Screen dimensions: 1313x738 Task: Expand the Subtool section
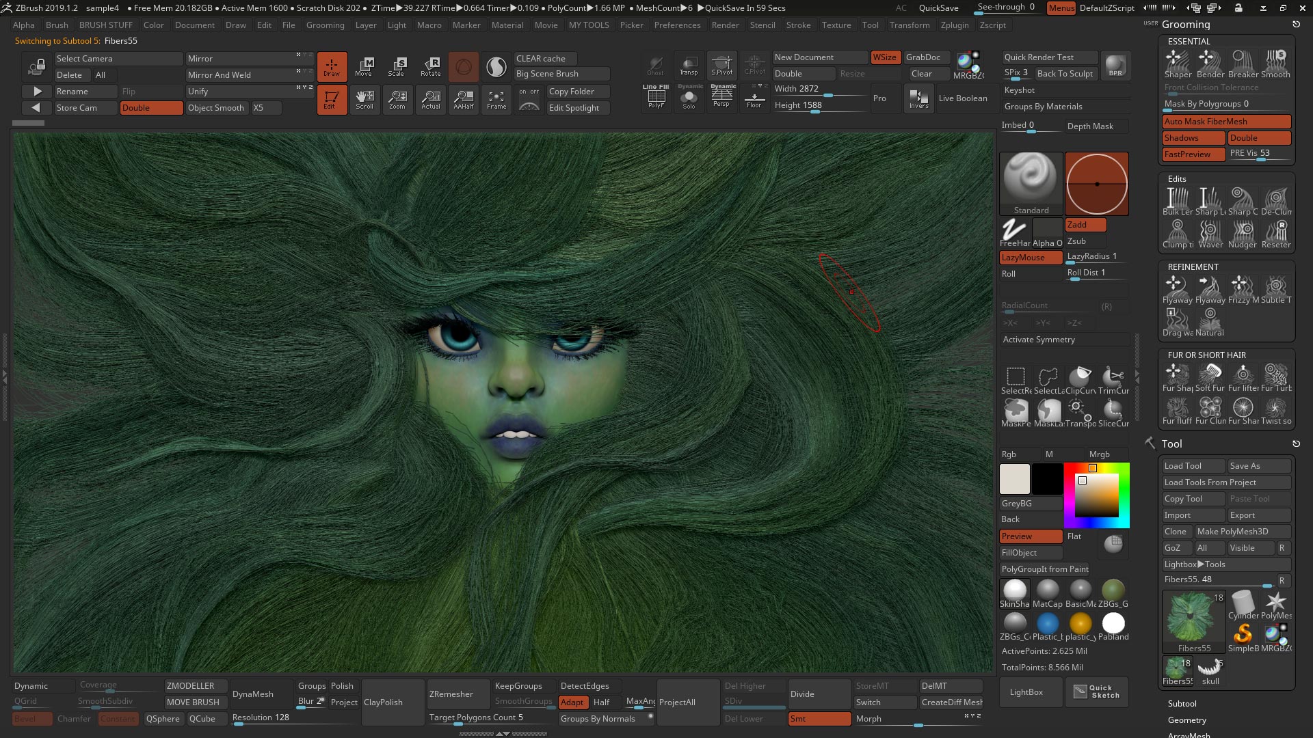coord(1182,703)
